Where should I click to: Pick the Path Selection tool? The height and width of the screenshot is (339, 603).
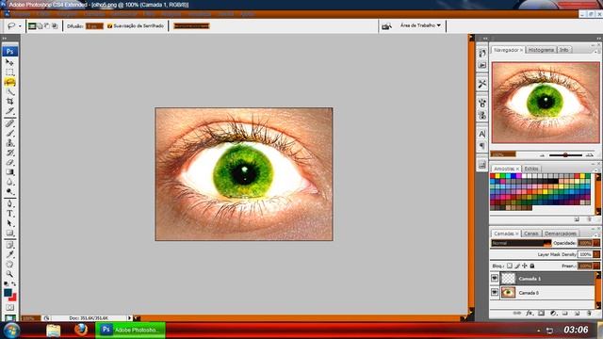click(x=9, y=223)
